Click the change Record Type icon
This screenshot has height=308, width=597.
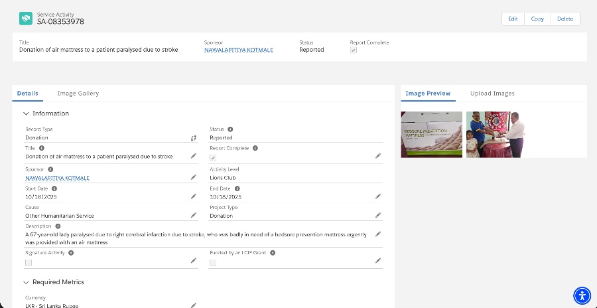point(194,137)
